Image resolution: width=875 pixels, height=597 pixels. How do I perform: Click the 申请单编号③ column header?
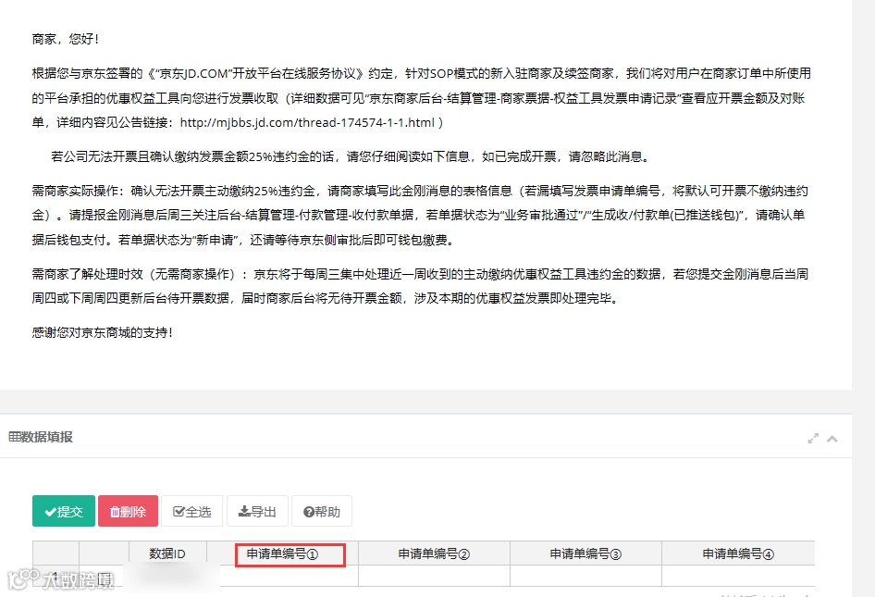[585, 553]
